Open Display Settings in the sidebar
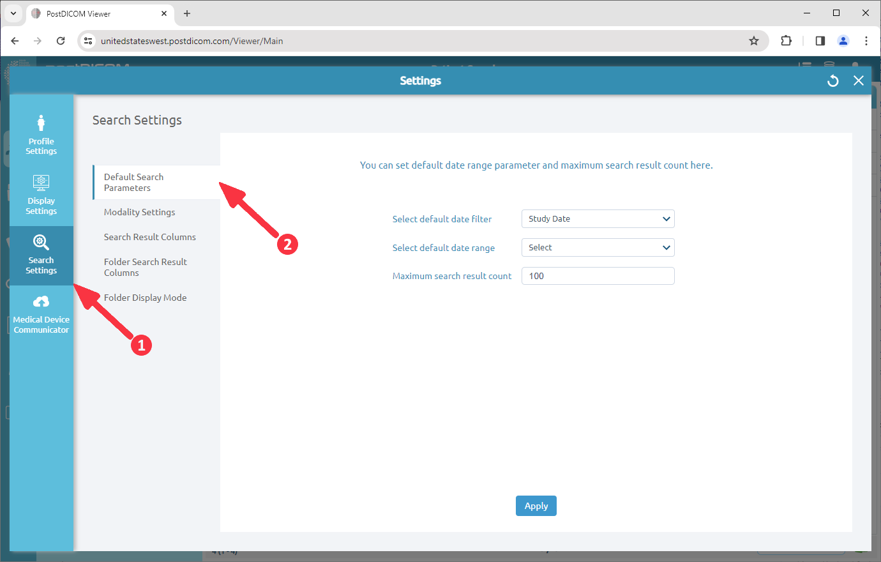This screenshot has width=881, height=562. pos(41,193)
